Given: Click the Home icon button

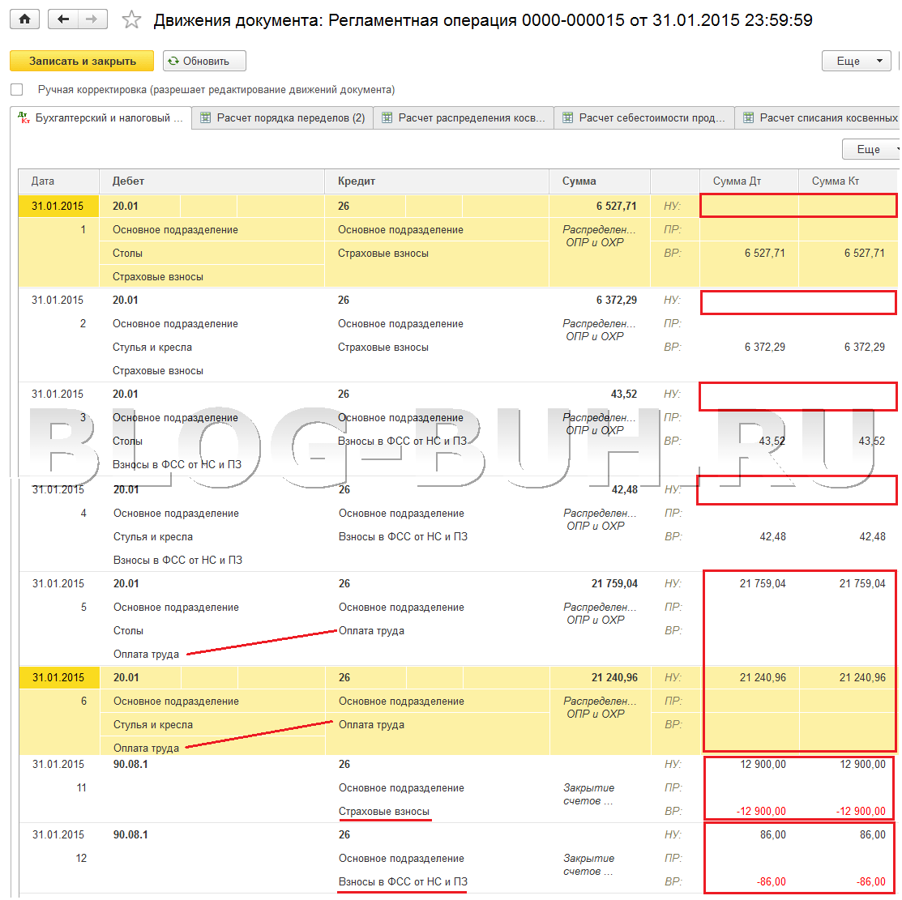Looking at the screenshot, I should click(24, 19).
